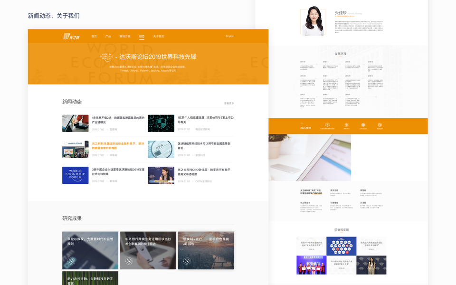Viewport: 456px width, 285px height.
Task: Click the 灵活性 advantage heading
Action: [x=363, y=203]
